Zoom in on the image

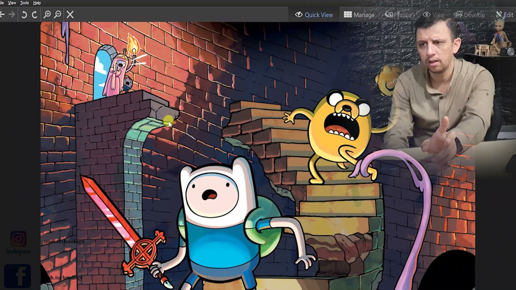click(47, 15)
